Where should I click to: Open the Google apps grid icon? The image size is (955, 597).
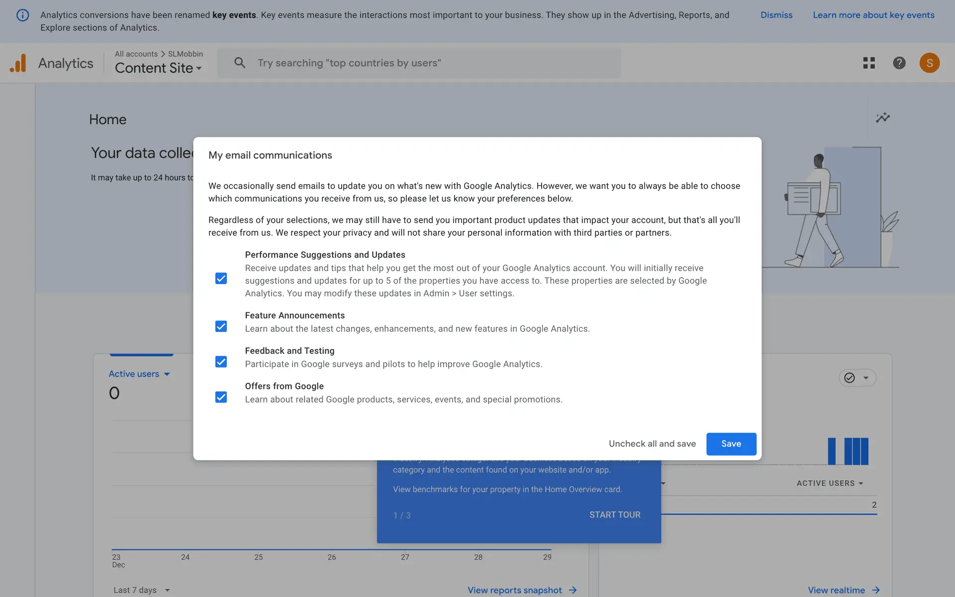(x=868, y=63)
